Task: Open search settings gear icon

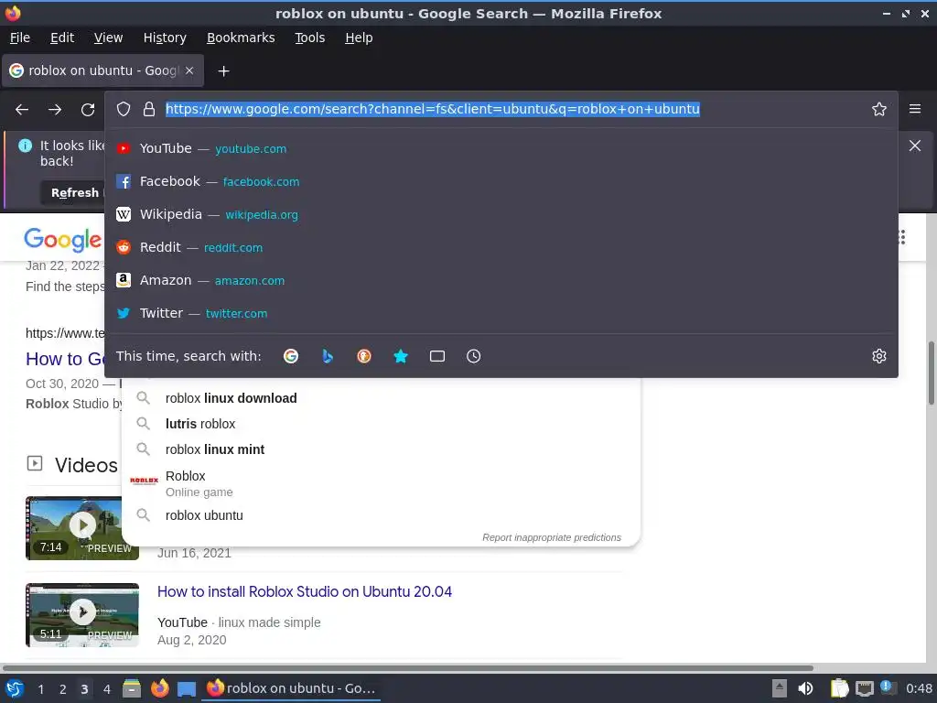Action: (x=878, y=356)
